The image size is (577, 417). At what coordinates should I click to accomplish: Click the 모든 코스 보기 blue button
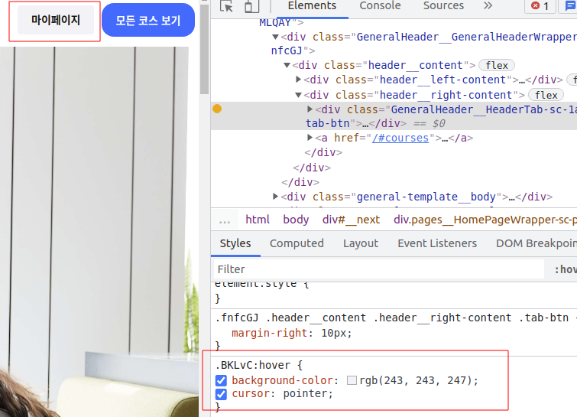[x=148, y=20]
